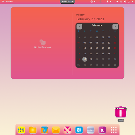Viewport: 135px width, 135px height.
Task: Expand the arrow beside the accessibility icon
Action: click(111, 2)
